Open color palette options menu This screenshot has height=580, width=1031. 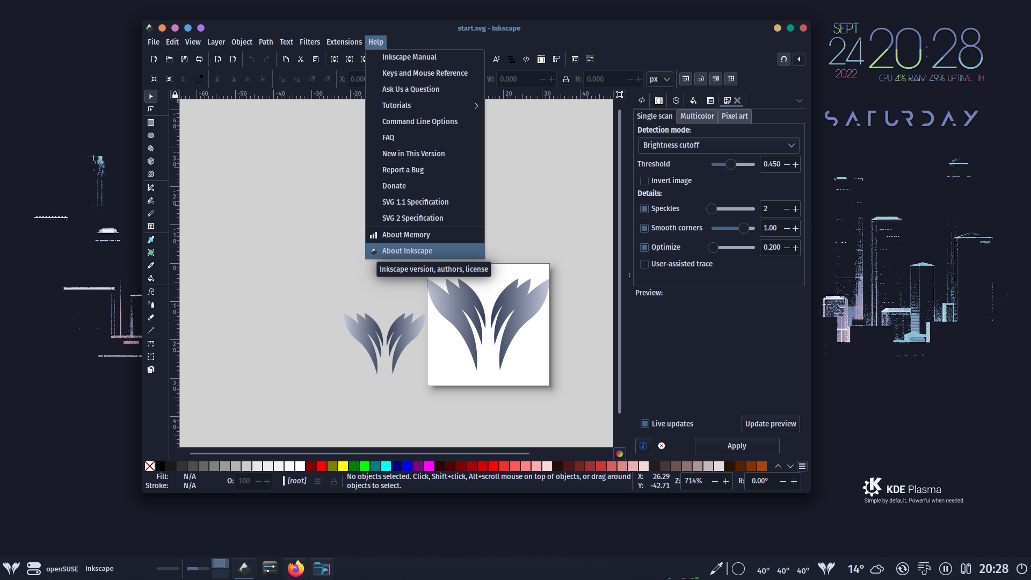tap(802, 466)
